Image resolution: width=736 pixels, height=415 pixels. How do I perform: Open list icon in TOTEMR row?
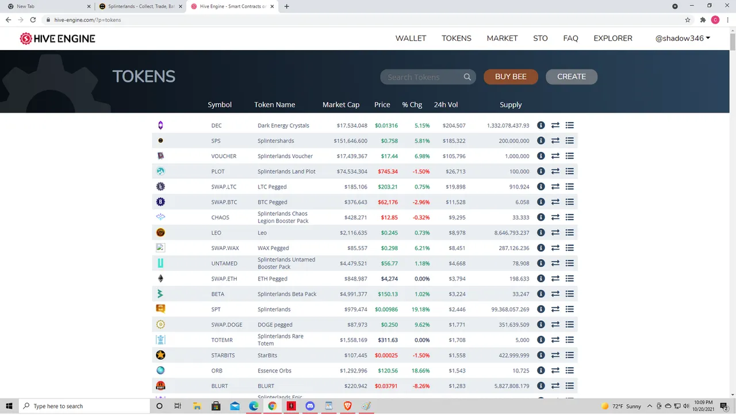pos(570,340)
